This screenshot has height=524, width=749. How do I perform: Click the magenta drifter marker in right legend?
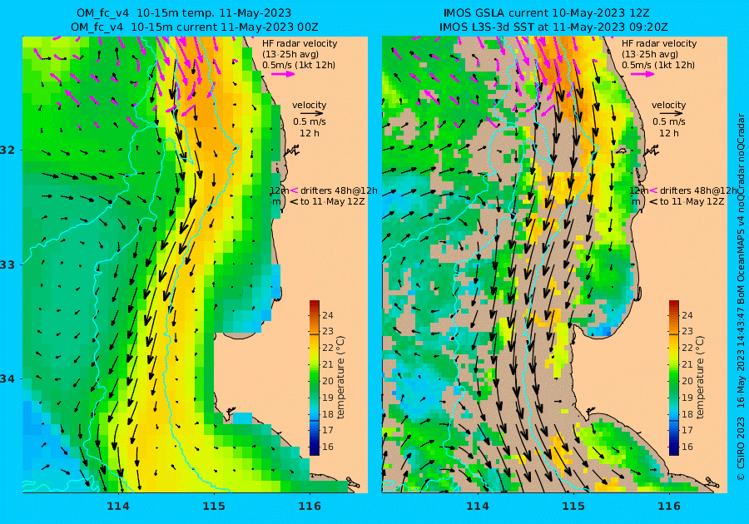(x=653, y=190)
